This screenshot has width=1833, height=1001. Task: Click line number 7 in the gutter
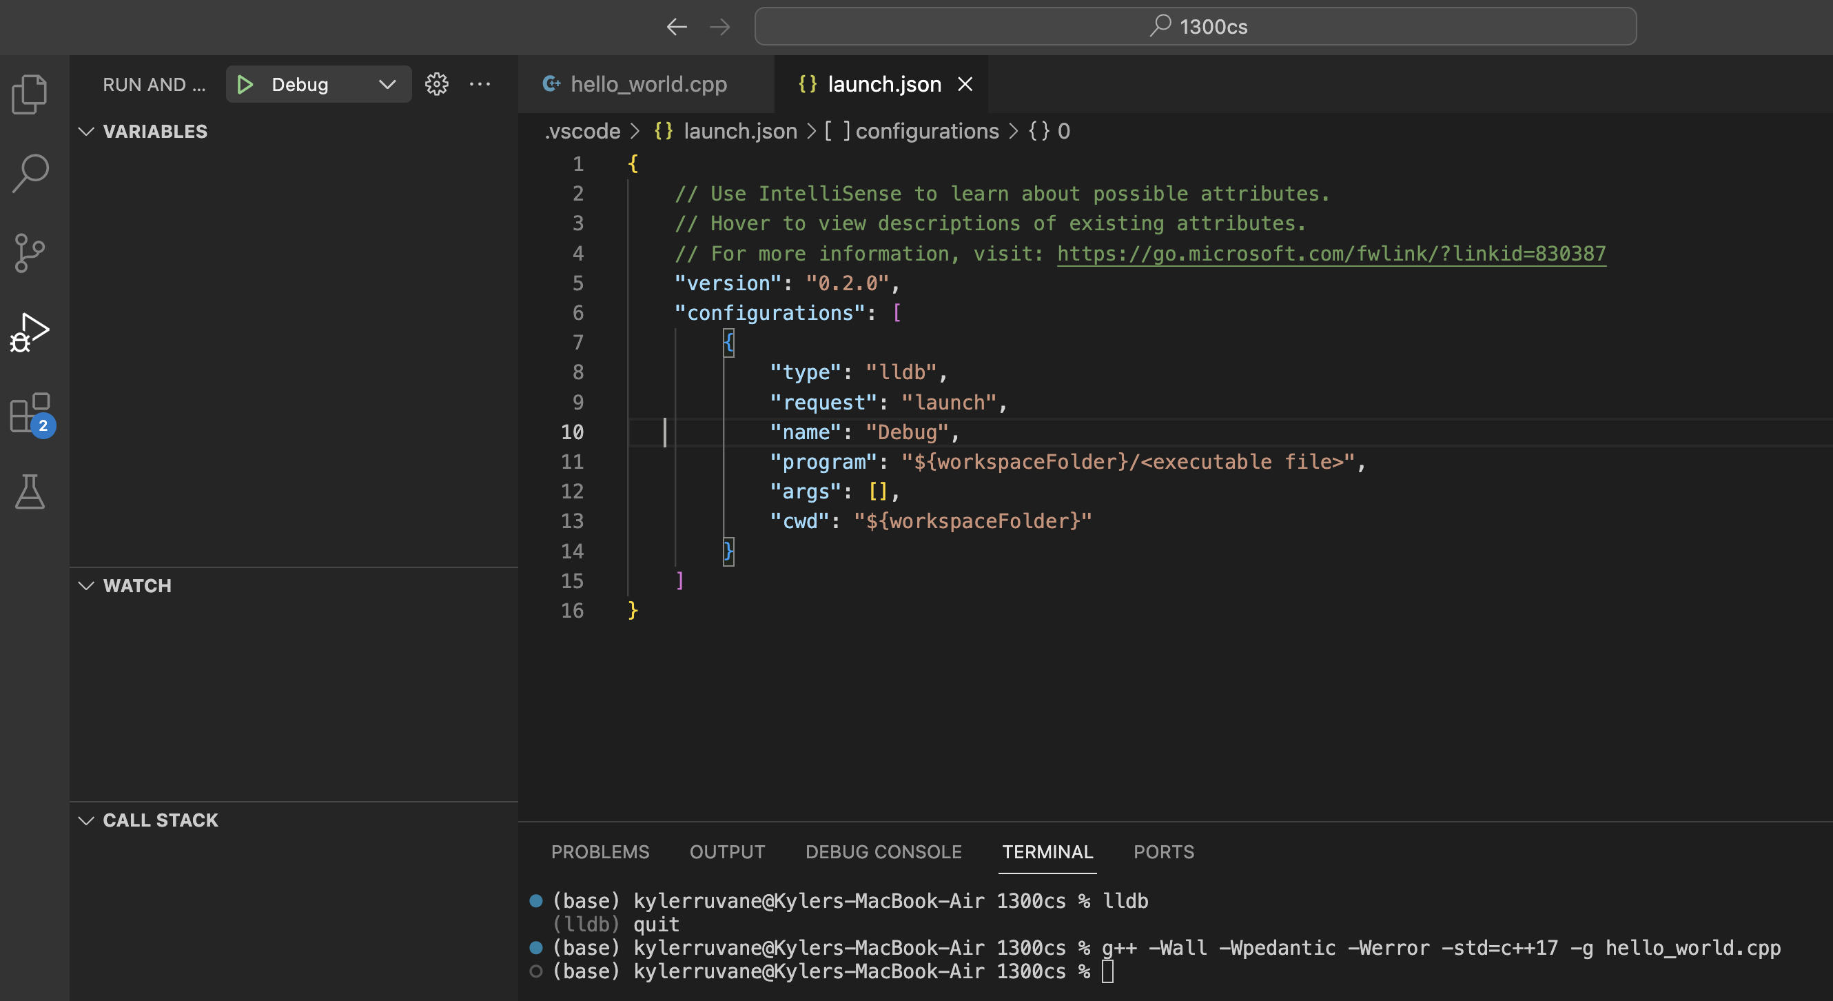point(577,343)
